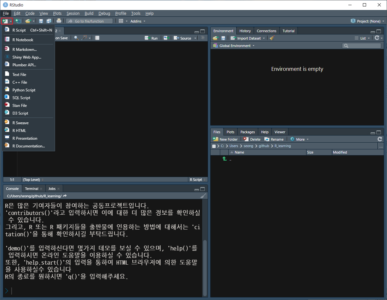Choose R Notebook in the dropdown menu
The height and width of the screenshot is (300, 387).
tap(28, 40)
